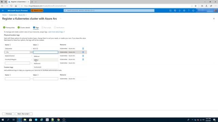The height and width of the screenshot is (122, 218).
Task: Show info for custom tags Value column
Action: point(38,75)
